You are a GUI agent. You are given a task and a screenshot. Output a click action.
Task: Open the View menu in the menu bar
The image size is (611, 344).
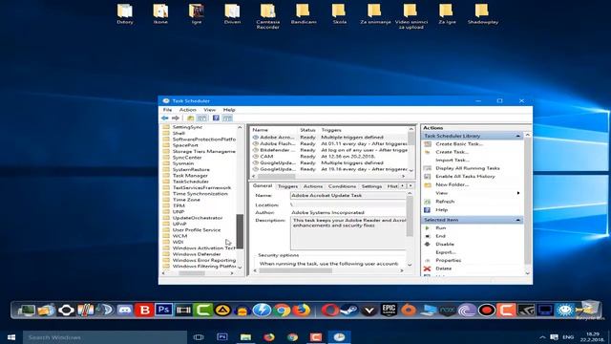(x=210, y=110)
